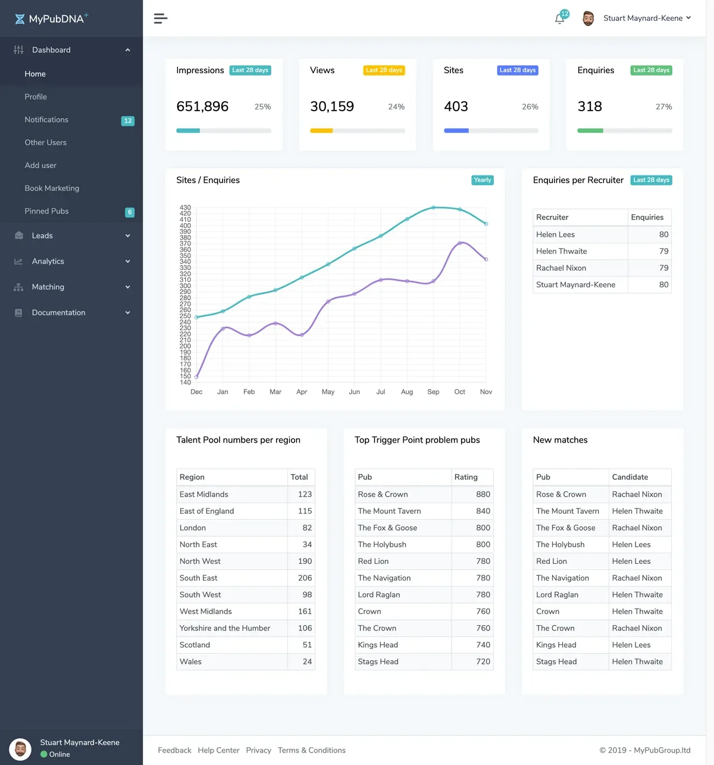
Task: Click the Yearly badge on Sites / Enquiries
Action: 483,180
